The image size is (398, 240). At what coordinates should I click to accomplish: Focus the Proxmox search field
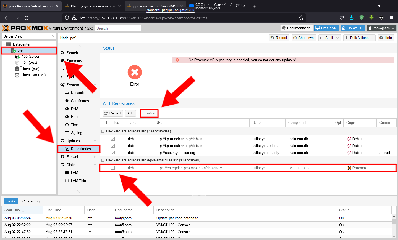(x=118, y=28)
